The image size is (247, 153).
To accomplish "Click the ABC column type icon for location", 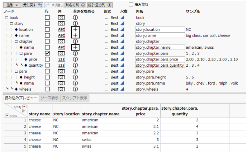I will point(61,29).
